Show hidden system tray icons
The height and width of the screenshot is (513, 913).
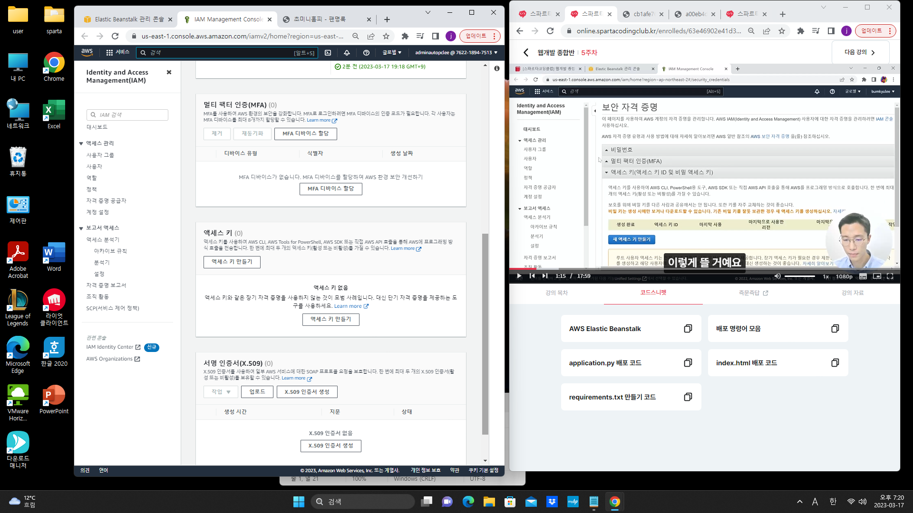click(799, 502)
